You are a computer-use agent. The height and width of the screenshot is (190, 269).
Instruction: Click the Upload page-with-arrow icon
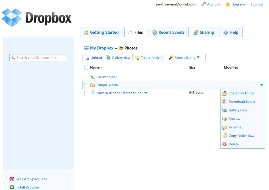pos(87,58)
